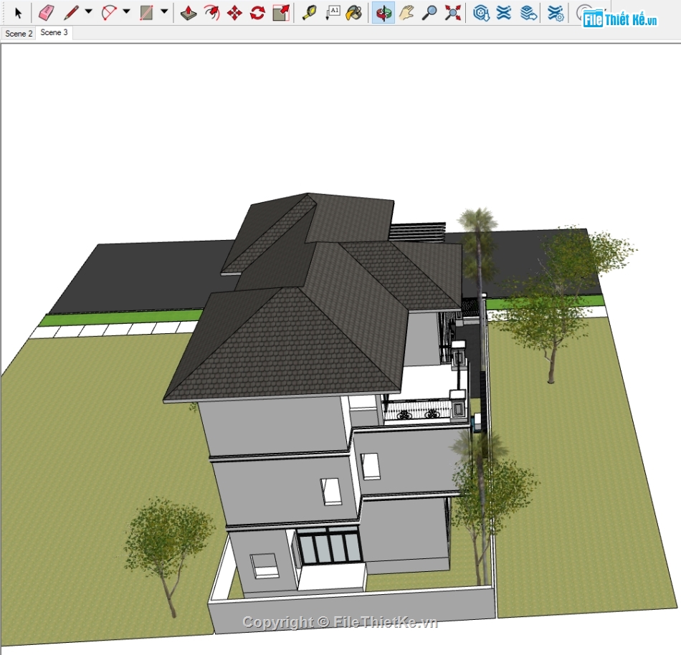Choose the Text label tool
Viewport: 681px width, 655px height.
click(x=333, y=13)
